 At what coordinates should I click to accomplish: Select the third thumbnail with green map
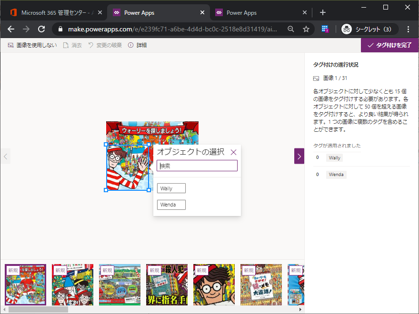(x=120, y=285)
